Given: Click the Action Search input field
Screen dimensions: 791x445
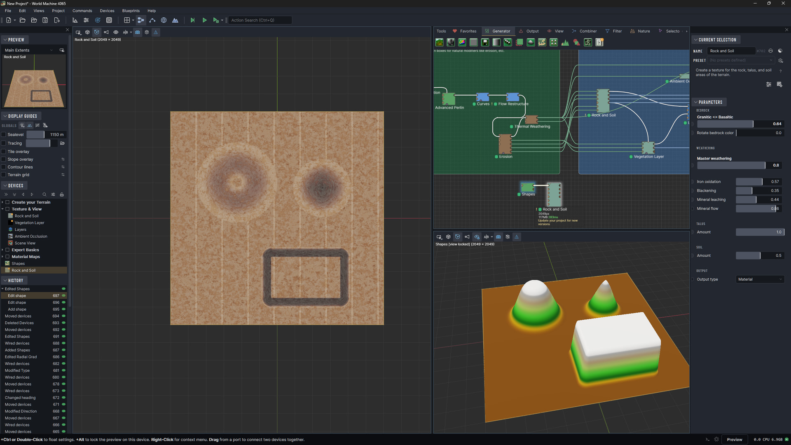Looking at the screenshot, I should click(x=260, y=20).
